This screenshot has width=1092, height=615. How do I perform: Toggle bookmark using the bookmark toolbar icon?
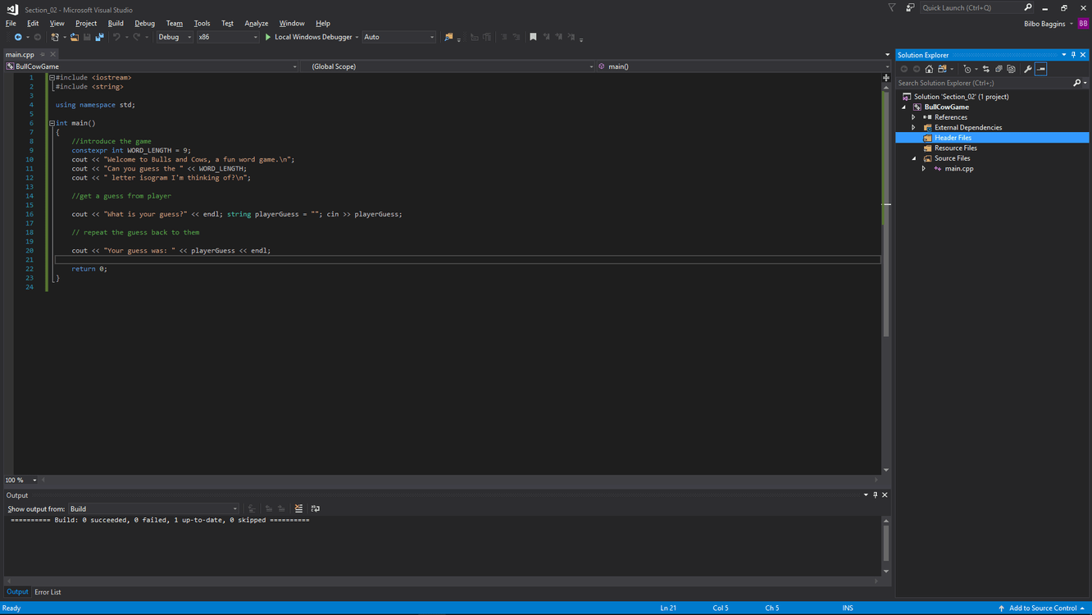click(533, 37)
